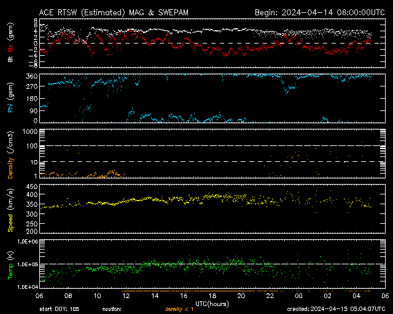Click the created: 2024-04-15 05:04:07UTC timestamp

pos(336,309)
